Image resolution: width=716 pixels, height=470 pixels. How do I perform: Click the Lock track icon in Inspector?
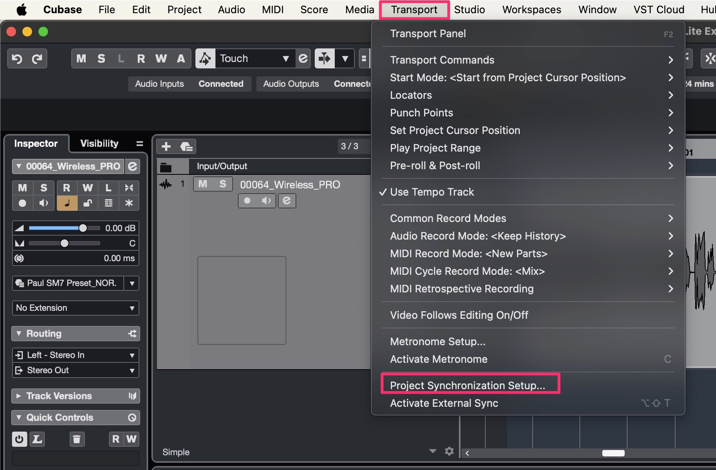(x=88, y=203)
